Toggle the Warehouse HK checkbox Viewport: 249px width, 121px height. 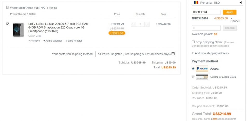click(x=8, y=8)
